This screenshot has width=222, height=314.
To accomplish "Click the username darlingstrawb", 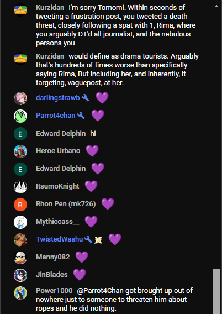I will point(58,98).
